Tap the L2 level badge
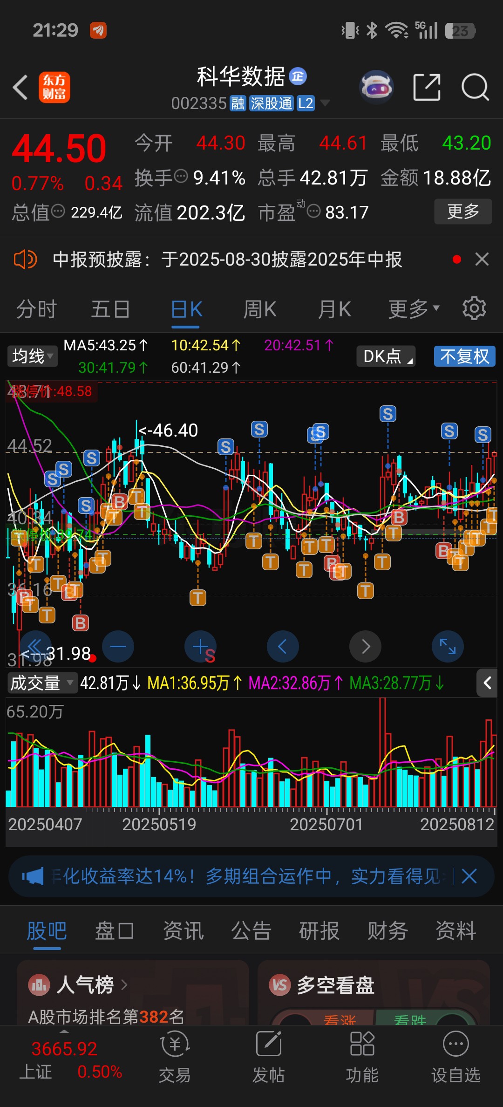 (x=306, y=103)
